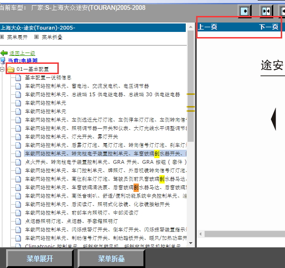
Task: Click the list icon before top 菜单折叠
Action: click(36, 37)
